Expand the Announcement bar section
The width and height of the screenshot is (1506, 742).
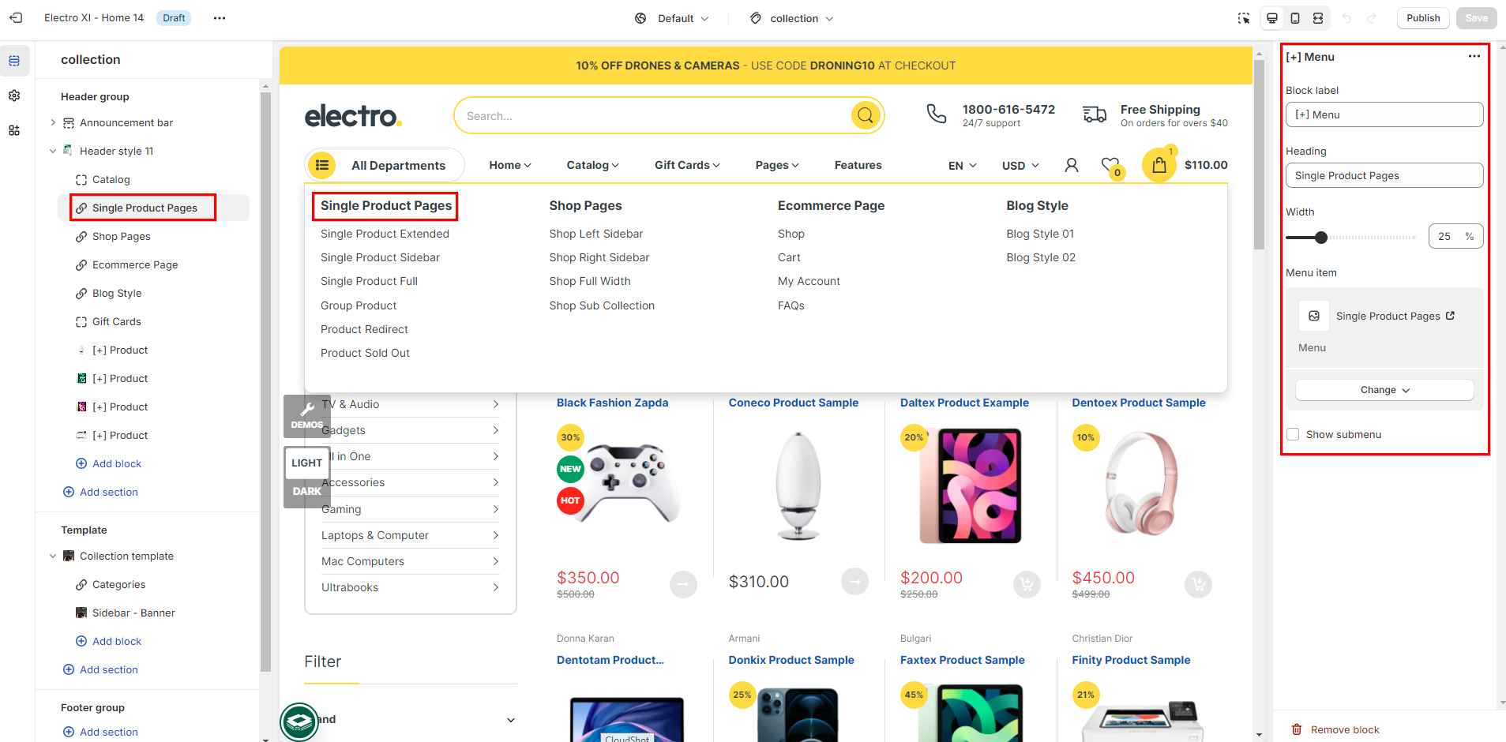53,122
